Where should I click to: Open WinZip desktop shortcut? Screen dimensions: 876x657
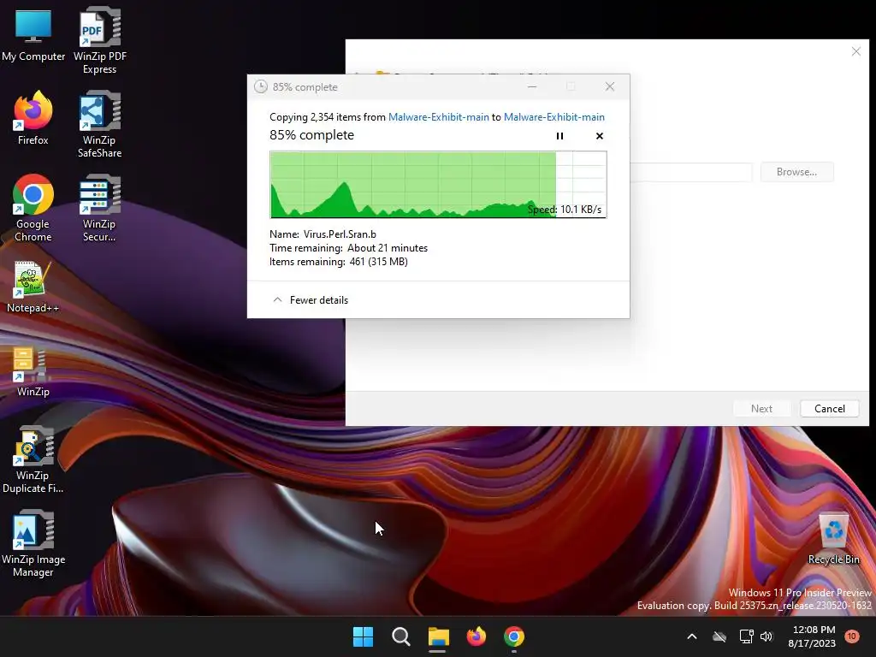point(33,371)
